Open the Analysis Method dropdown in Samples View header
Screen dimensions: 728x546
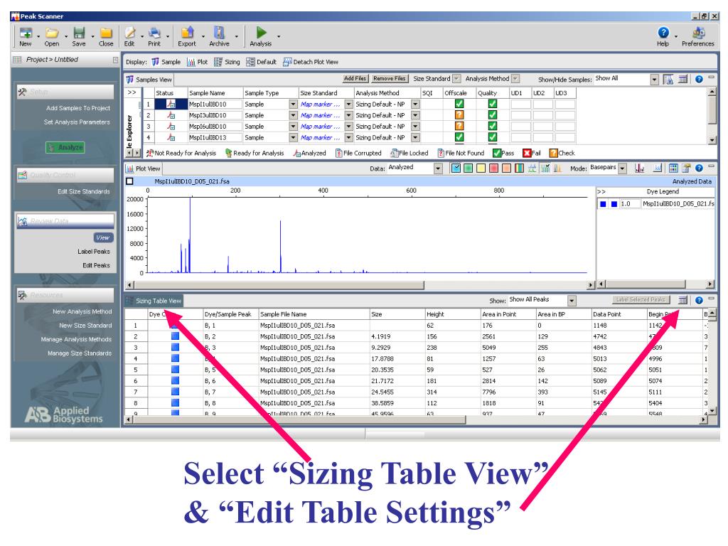[x=515, y=79]
